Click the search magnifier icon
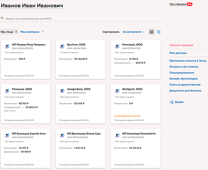The height and width of the screenshot is (170, 208). tap(2, 18)
